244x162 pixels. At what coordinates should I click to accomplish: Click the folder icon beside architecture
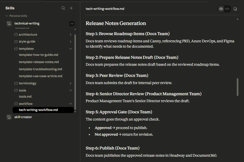click(x=16, y=34)
